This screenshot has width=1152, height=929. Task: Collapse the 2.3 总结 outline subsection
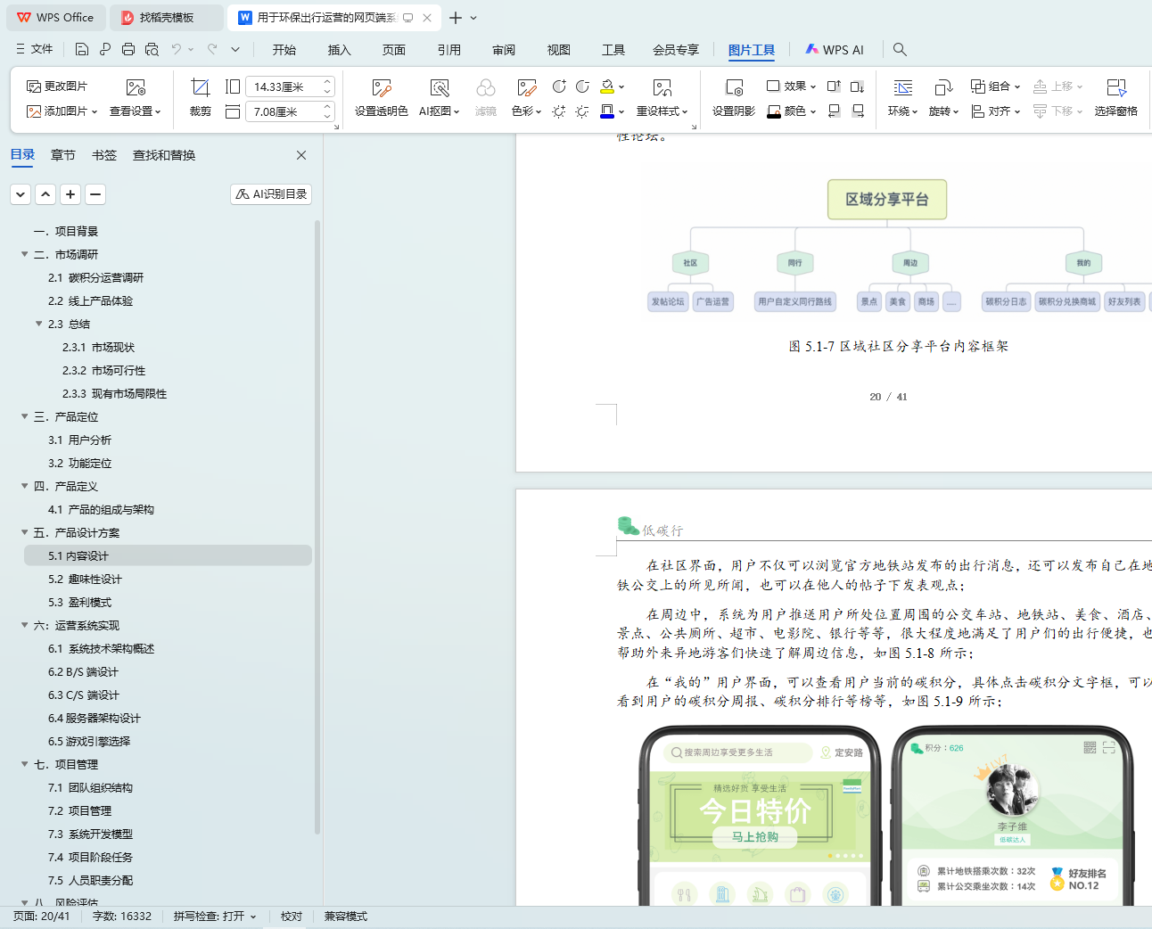[39, 324]
